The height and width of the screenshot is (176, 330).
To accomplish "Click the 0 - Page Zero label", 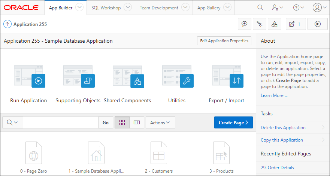I will 34,171.
